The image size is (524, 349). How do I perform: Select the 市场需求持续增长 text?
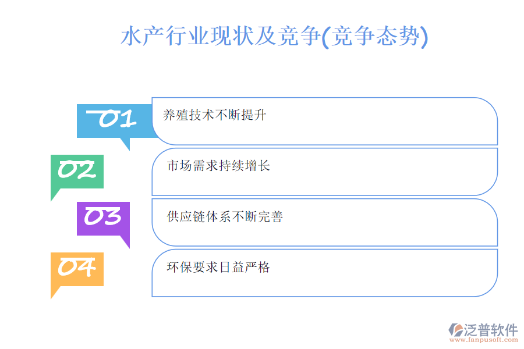point(218,166)
